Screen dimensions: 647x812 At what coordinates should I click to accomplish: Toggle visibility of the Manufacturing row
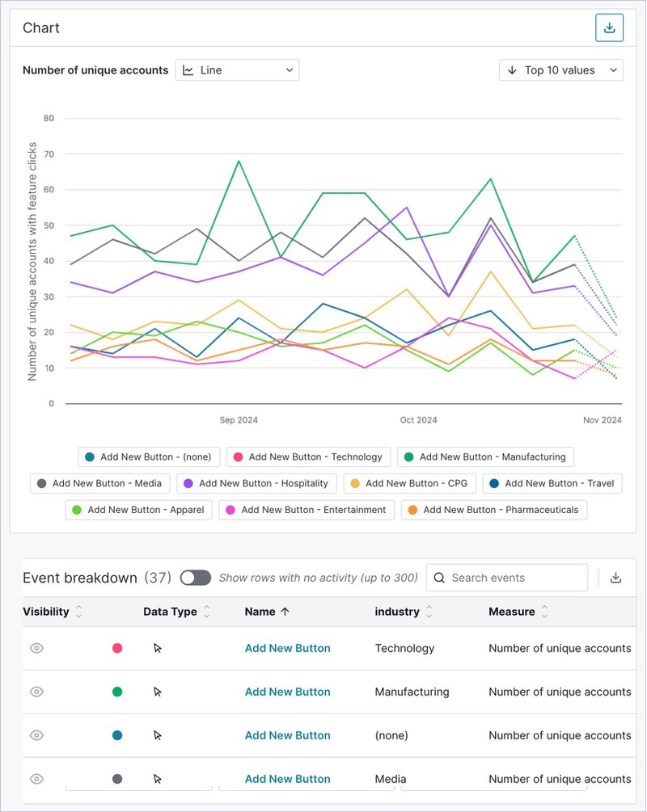click(x=36, y=692)
